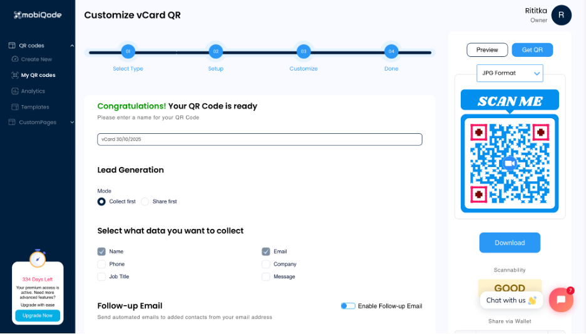This screenshot has width=586, height=334.
Task: Click the Templates sidebar icon
Action: click(15, 107)
